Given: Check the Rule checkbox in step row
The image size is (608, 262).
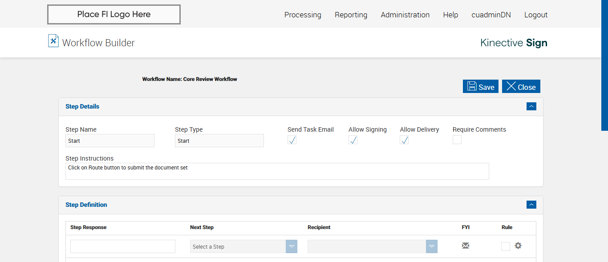Looking at the screenshot, I should (x=506, y=246).
